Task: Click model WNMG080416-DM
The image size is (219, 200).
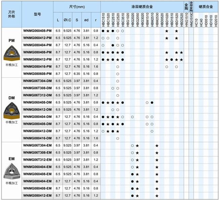Action: 37,138
